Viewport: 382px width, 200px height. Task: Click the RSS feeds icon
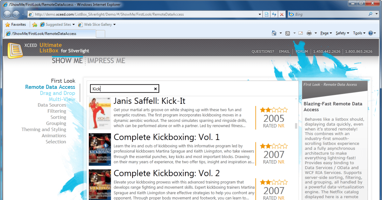pyautogui.click(x=287, y=33)
